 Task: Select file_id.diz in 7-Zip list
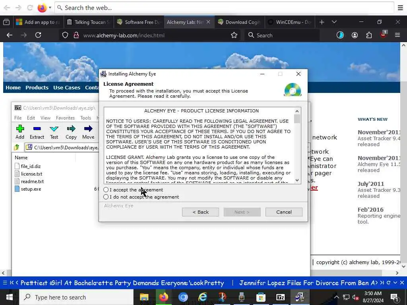[31, 166]
